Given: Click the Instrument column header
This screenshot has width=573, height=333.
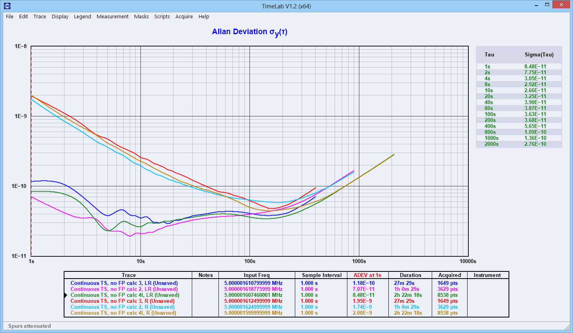Looking at the screenshot, I should 487,275.
